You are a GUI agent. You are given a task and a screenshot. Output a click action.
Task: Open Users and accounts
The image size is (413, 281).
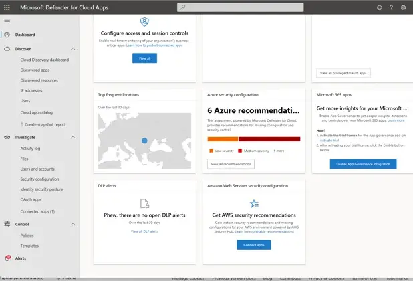click(x=37, y=169)
